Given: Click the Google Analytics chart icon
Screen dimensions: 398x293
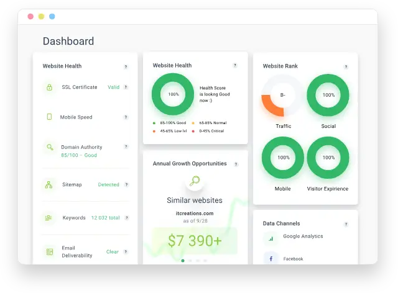Looking at the screenshot, I should 271,237.
